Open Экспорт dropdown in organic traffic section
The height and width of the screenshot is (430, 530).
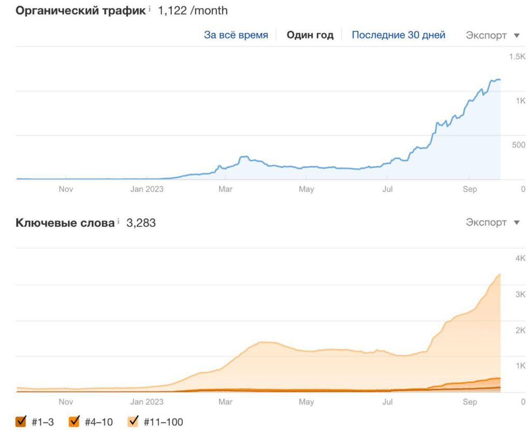[492, 35]
